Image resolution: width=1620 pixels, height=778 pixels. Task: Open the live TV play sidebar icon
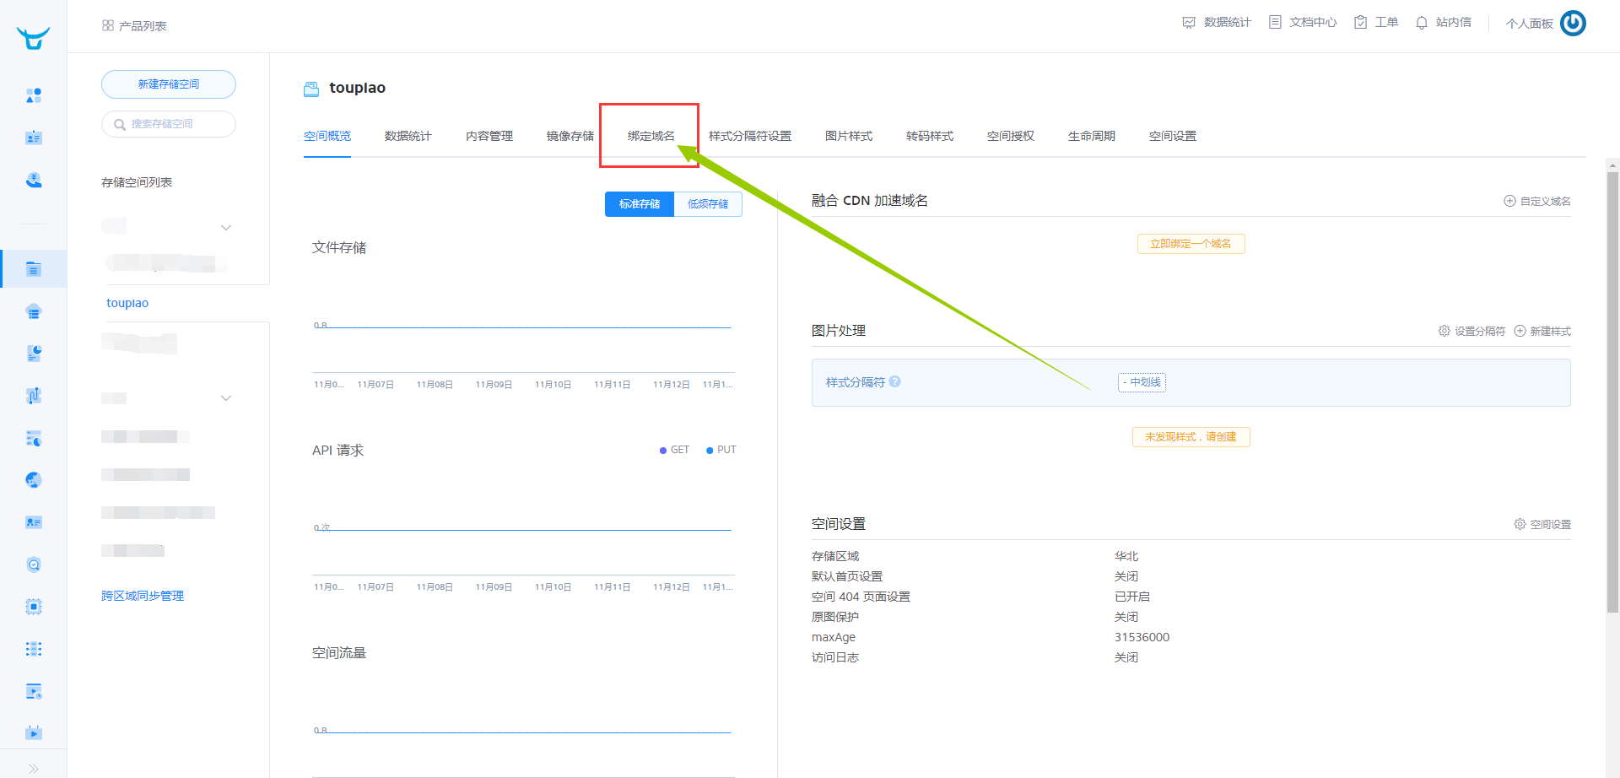34,732
